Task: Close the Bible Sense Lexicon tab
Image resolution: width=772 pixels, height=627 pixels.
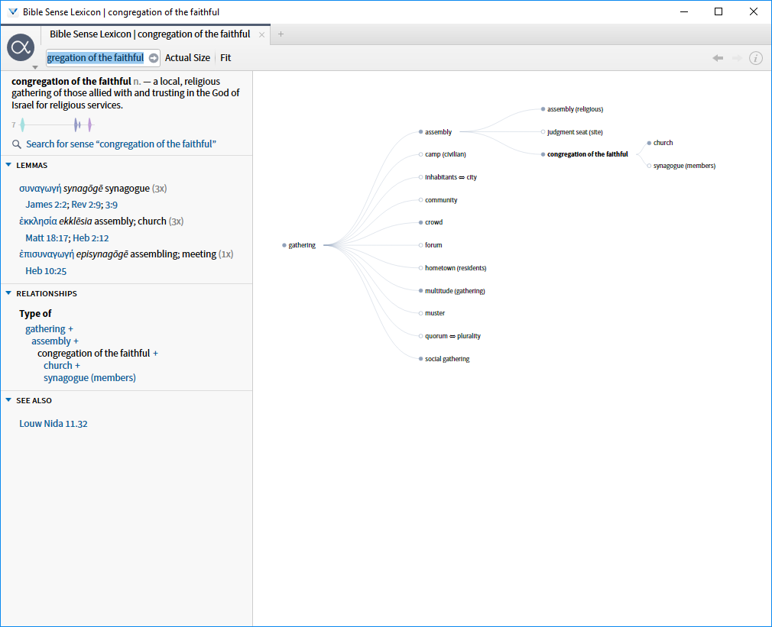Action: [x=262, y=34]
